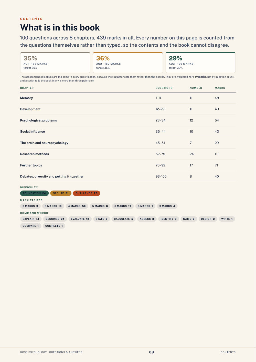Click the Foundation 24 difficulty pill

point(34,193)
